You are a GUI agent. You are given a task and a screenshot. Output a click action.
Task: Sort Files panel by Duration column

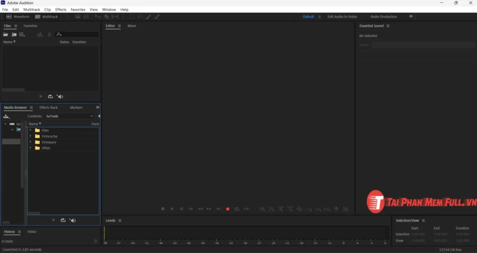point(79,42)
